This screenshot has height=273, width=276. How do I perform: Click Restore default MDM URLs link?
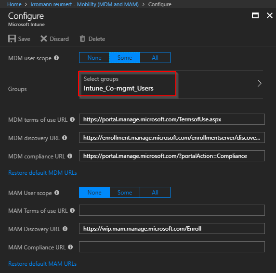point(42,173)
